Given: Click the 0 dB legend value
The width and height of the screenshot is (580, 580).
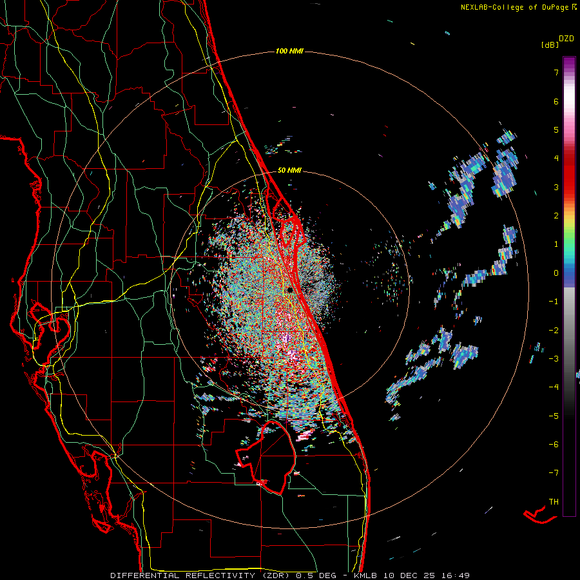Looking at the screenshot, I should pos(556,273).
